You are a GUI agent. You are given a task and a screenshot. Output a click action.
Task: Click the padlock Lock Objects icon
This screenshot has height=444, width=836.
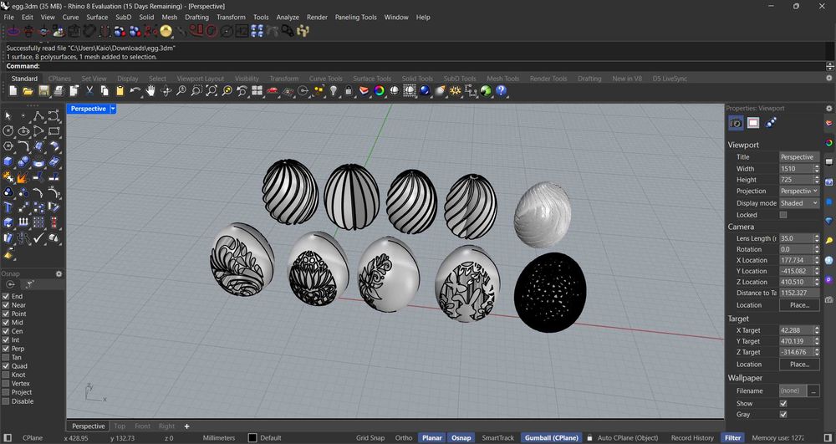[x=349, y=91]
